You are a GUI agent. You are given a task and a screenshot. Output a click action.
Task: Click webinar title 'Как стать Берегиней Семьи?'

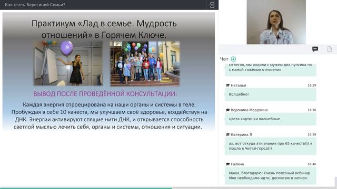coord(35,5)
